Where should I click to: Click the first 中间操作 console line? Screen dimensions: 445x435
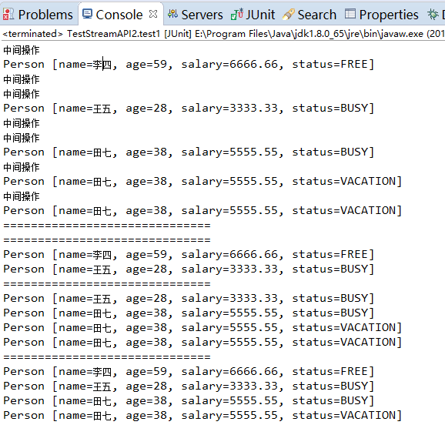(22, 50)
